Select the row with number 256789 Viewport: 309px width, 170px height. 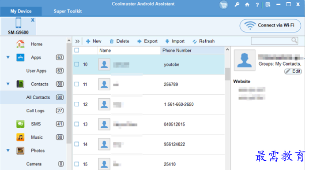[x=149, y=84]
